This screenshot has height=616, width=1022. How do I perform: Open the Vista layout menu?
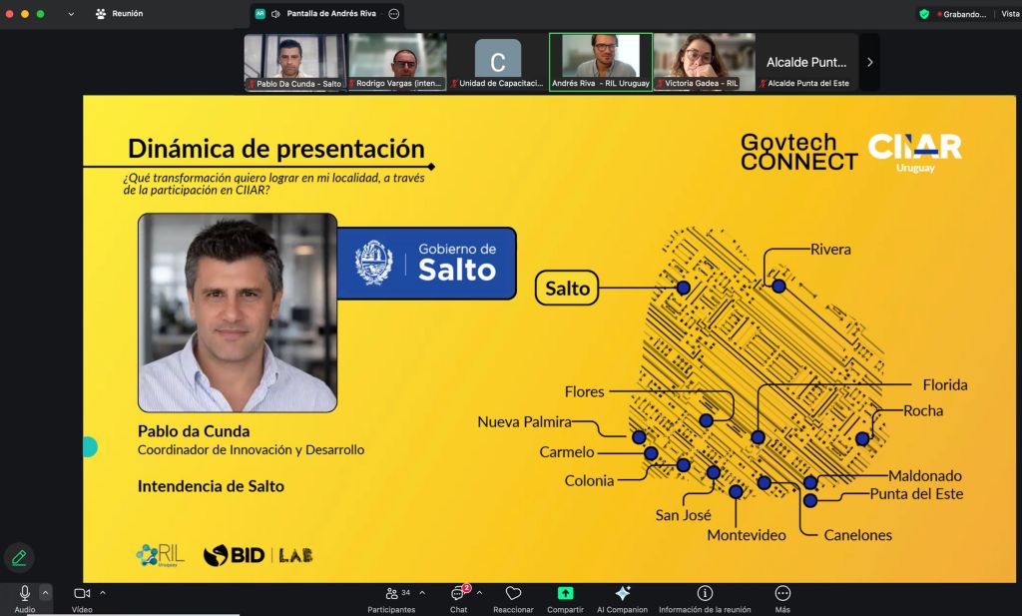point(1009,14)
